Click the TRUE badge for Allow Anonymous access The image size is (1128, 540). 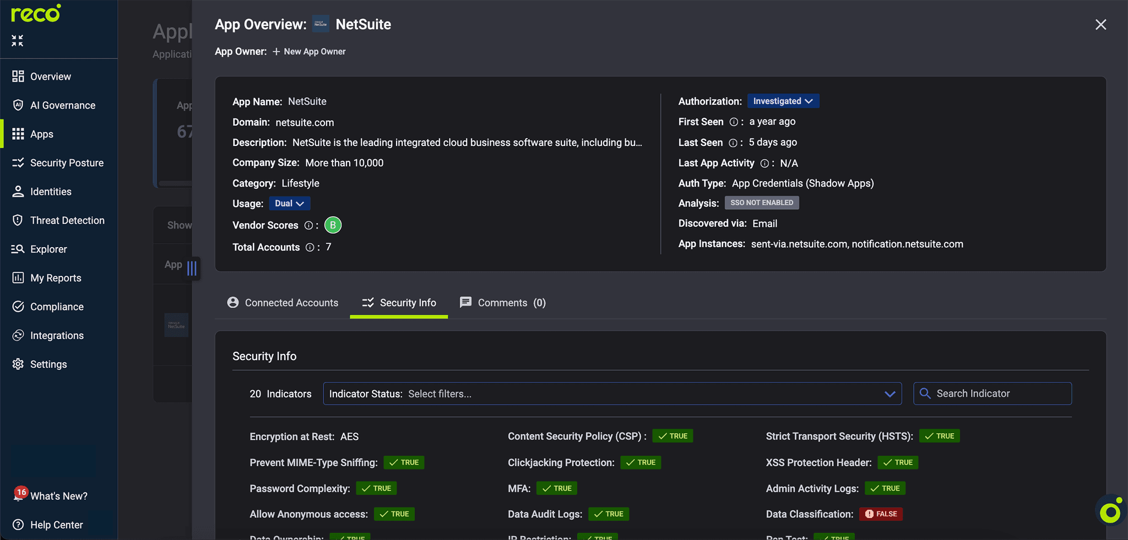(394, 514)
